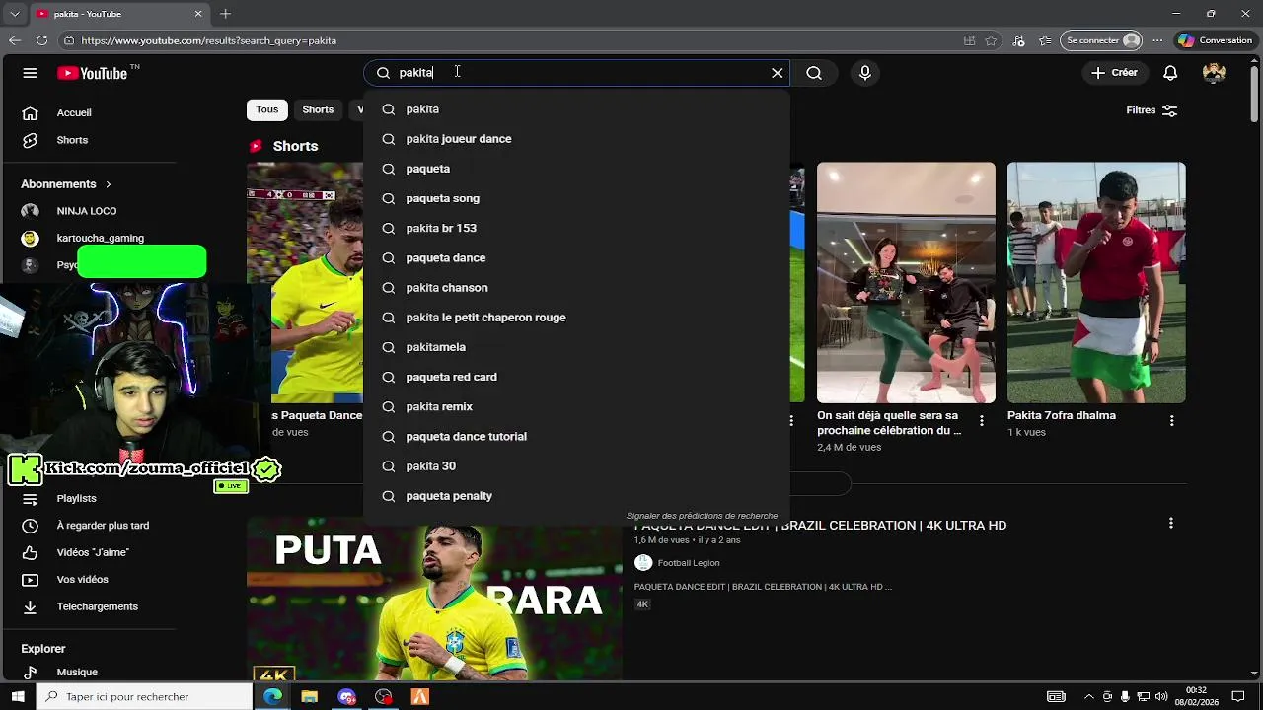Open the Football Legion channel link
Viewport: 1263px width, 710px height.
[x=688, y=563]
